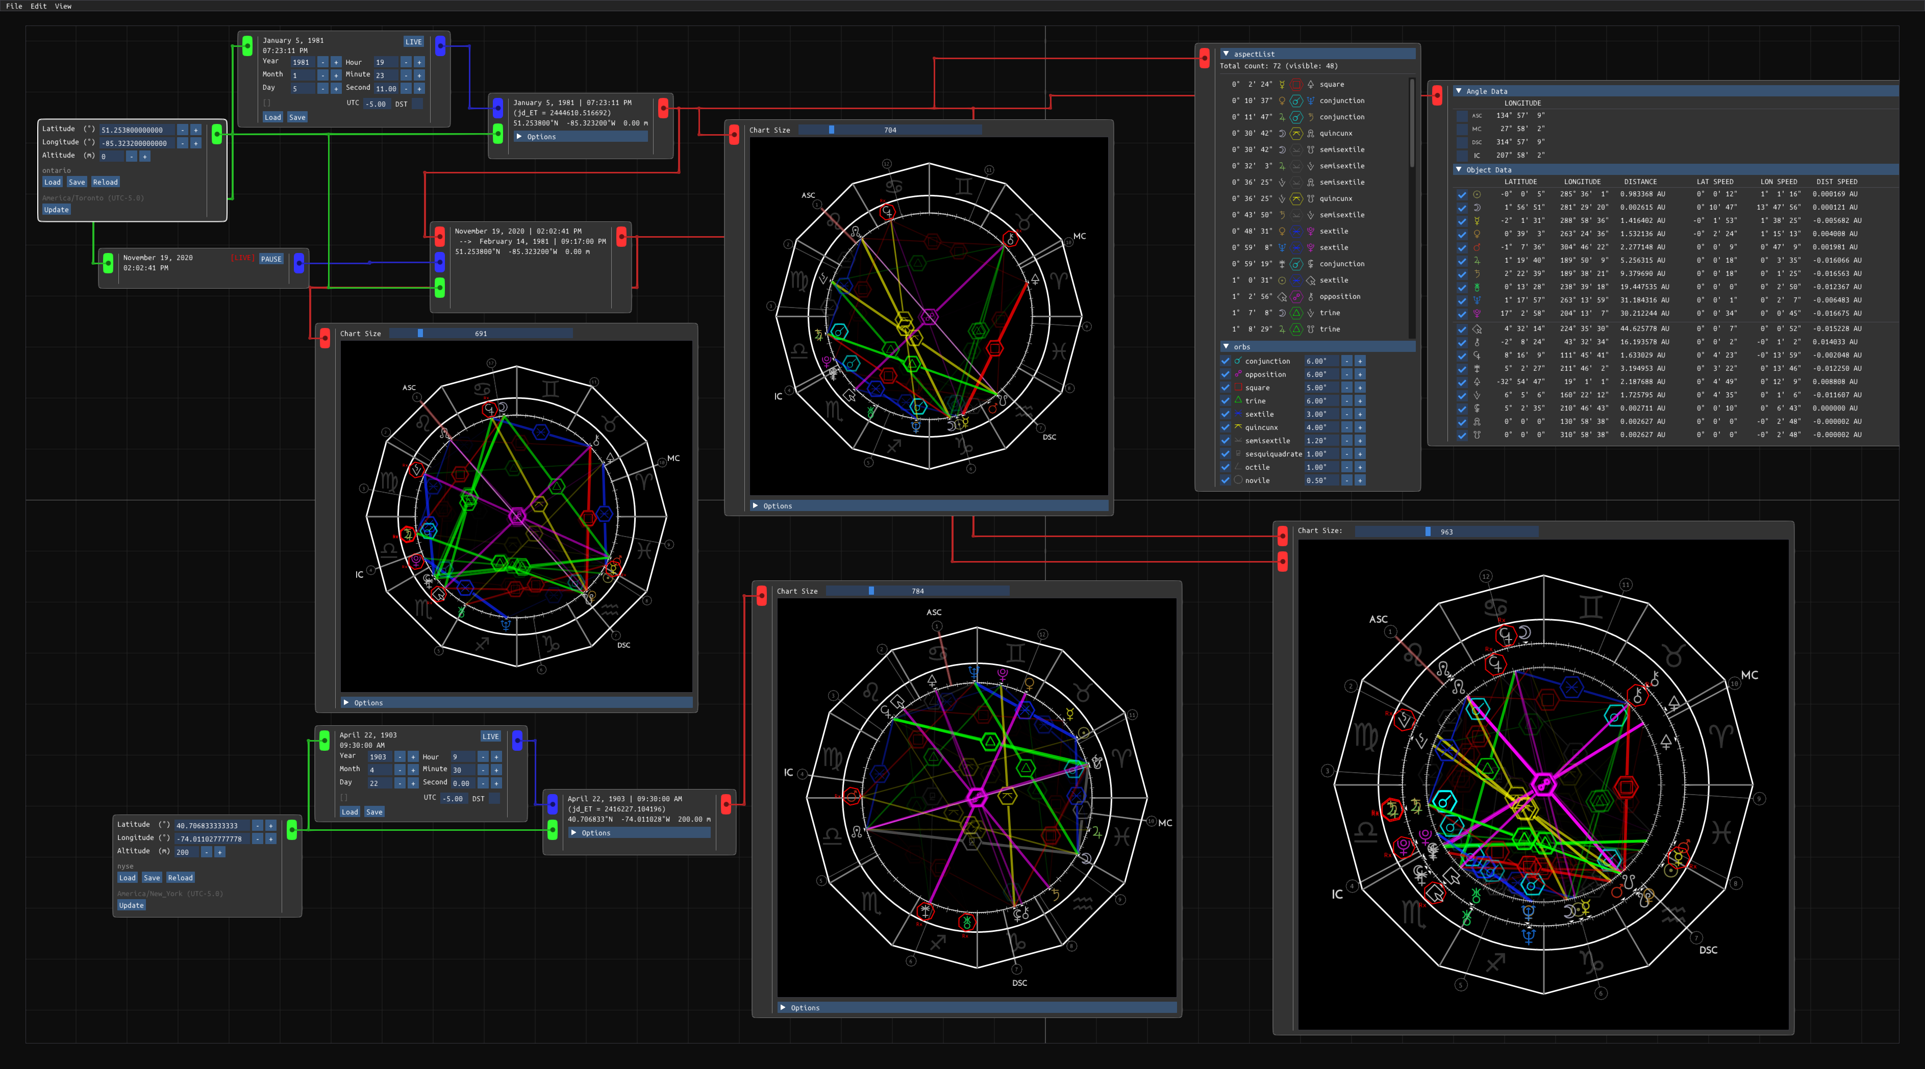The image size is (1925, 1069).
Task: Open the File menu
Action: coord(14,6)
